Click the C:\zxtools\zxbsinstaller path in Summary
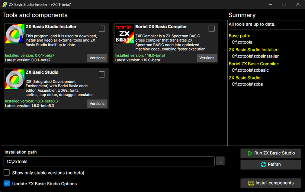The width and height of the screenshot is (305, 192). click(x=255, y=56)
